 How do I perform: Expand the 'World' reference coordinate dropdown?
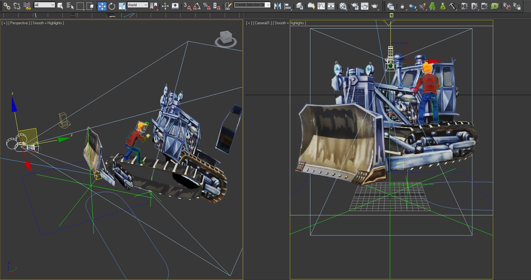coord(137,5)
